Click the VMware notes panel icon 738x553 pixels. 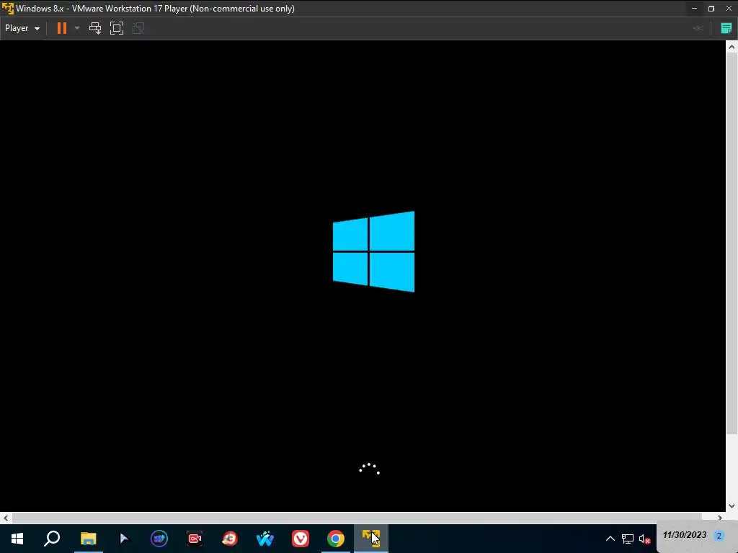coord(726,28)
